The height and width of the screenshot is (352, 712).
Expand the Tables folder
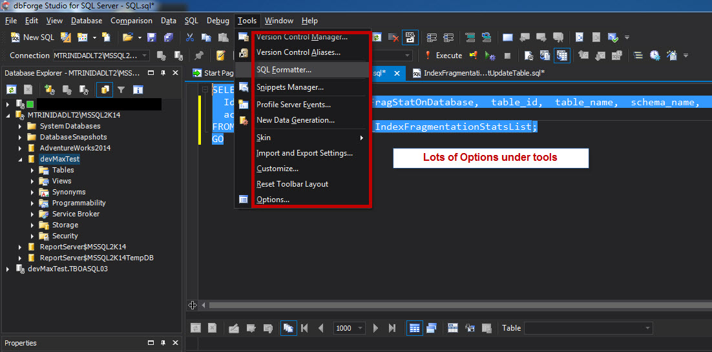point(32,170)
